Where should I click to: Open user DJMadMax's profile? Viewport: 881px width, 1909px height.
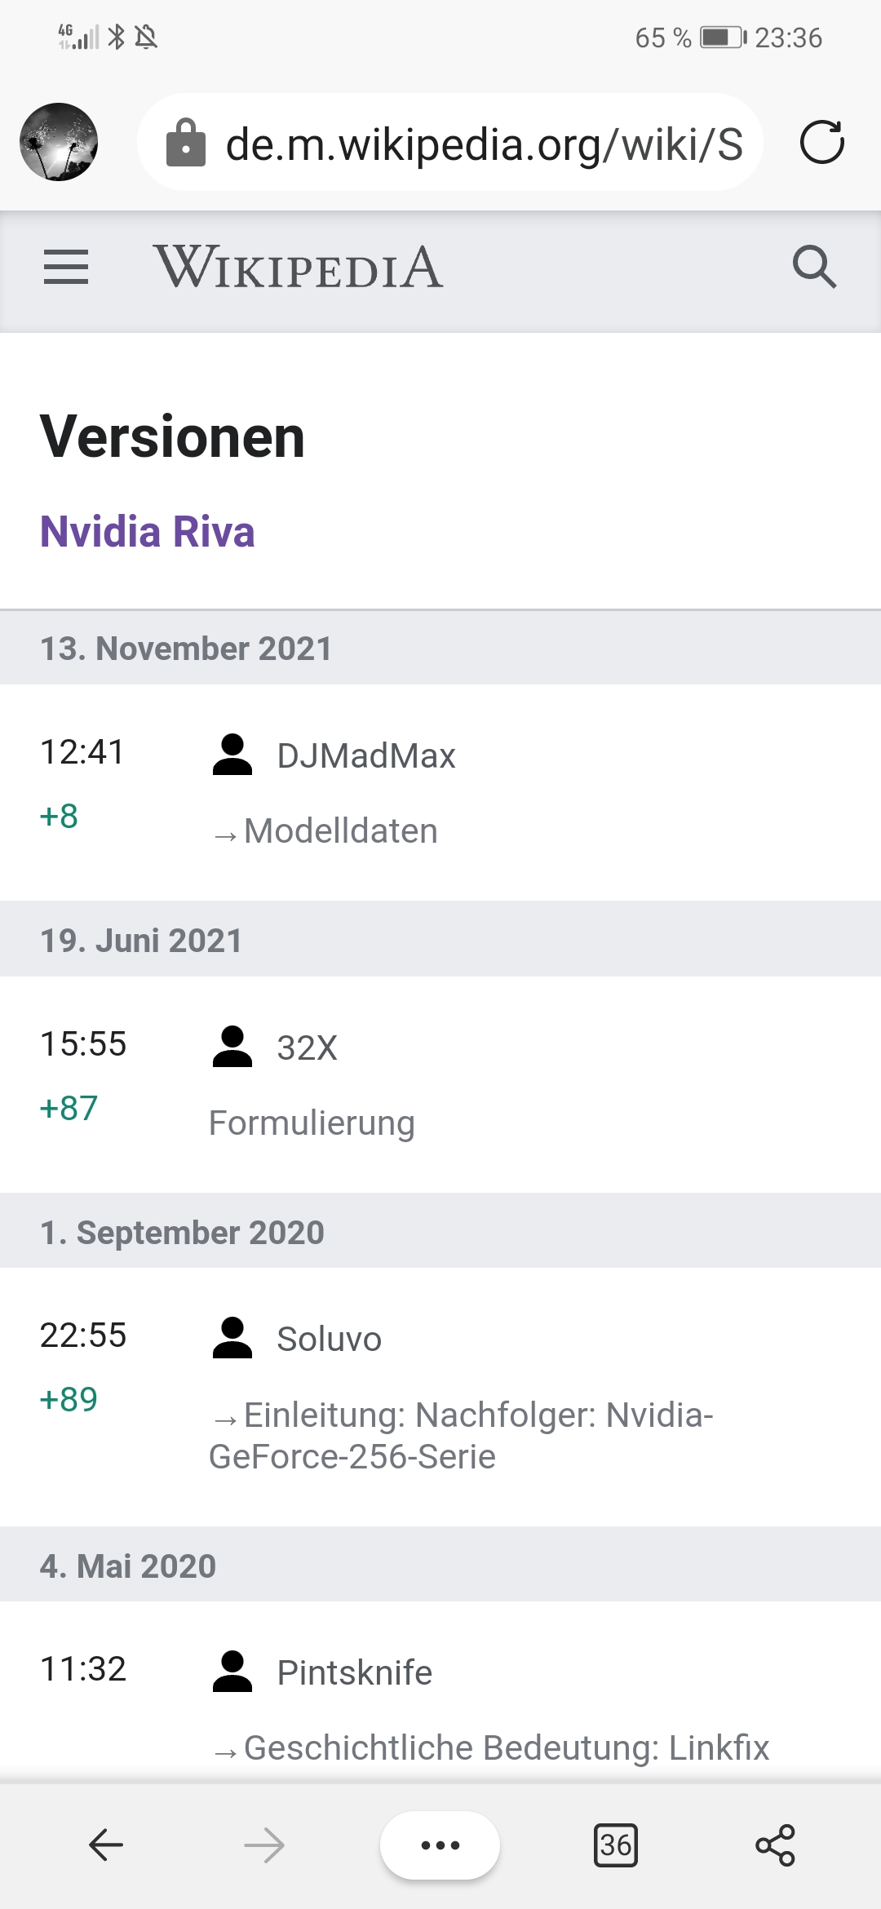point(365,755)
